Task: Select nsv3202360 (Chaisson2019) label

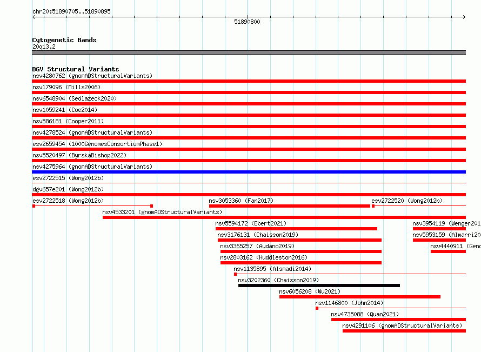Action: (278, 280)
